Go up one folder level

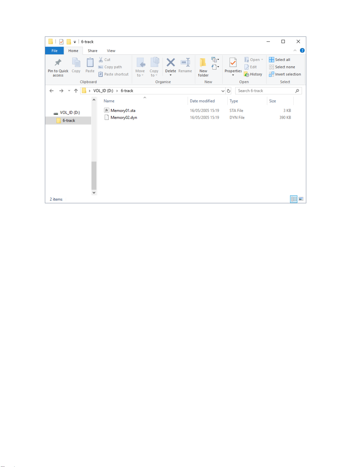76,91
